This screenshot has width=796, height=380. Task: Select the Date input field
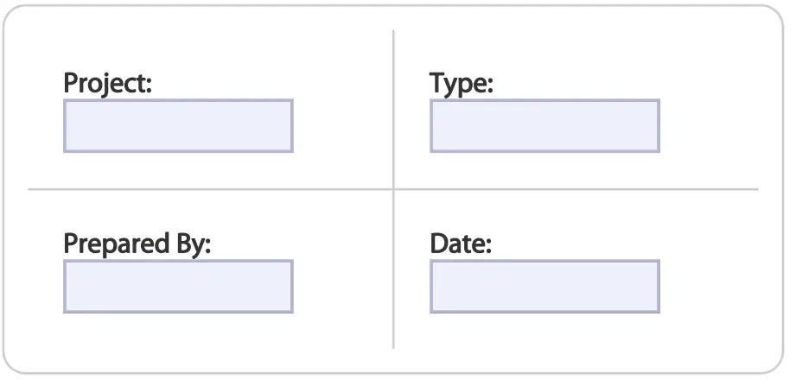(x=544, y=286)
